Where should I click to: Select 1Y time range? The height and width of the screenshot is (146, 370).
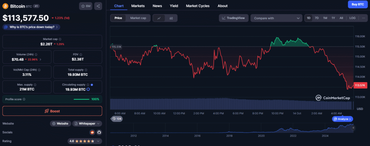(x=333, y=18)
